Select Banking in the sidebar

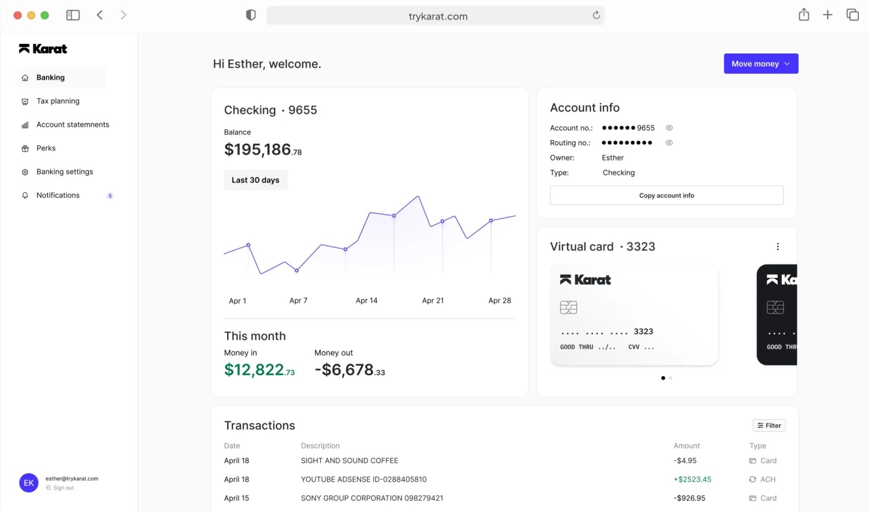50,77
